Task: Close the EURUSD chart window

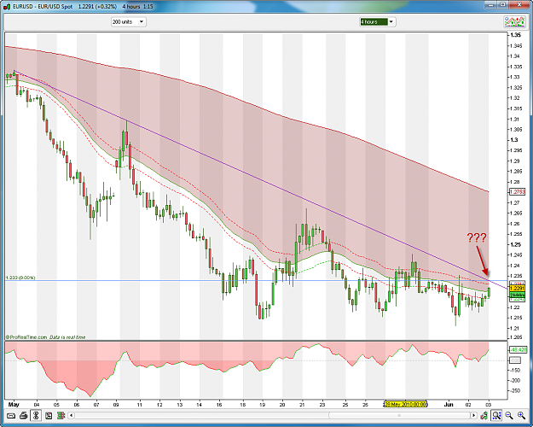Action: coord(519,5)
